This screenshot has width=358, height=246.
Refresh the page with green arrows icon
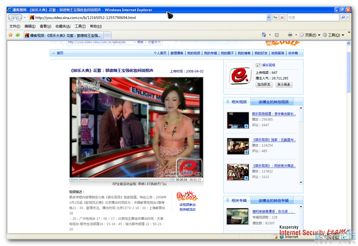click(275, 18)
